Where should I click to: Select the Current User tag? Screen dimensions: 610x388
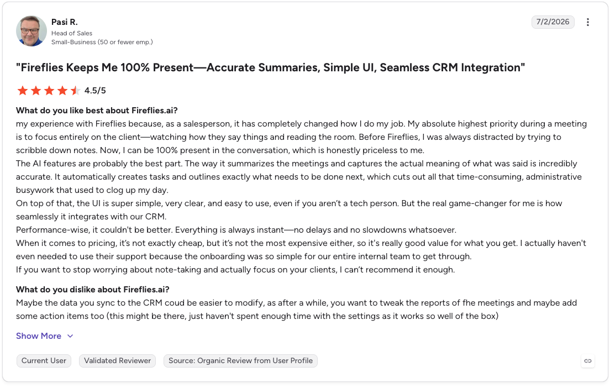pos(44,361)
